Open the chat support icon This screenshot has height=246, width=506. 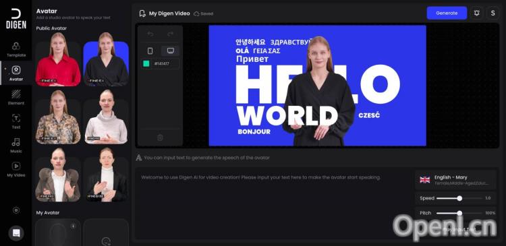click(16, 233)
